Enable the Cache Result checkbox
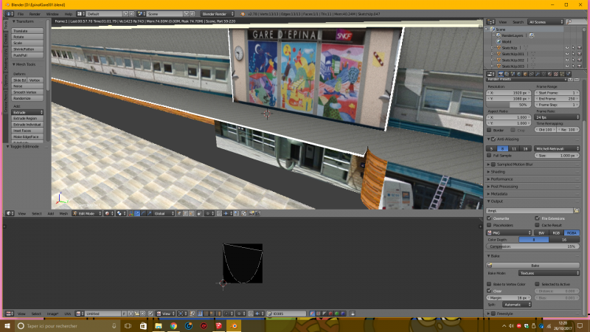 coord(538,225)
